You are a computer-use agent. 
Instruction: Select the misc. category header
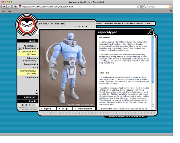pos(28,41)
